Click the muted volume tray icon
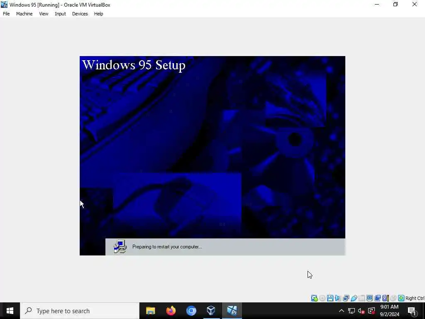Image resolution: width=425 pixels, height=319 pixels. [361, 311]
